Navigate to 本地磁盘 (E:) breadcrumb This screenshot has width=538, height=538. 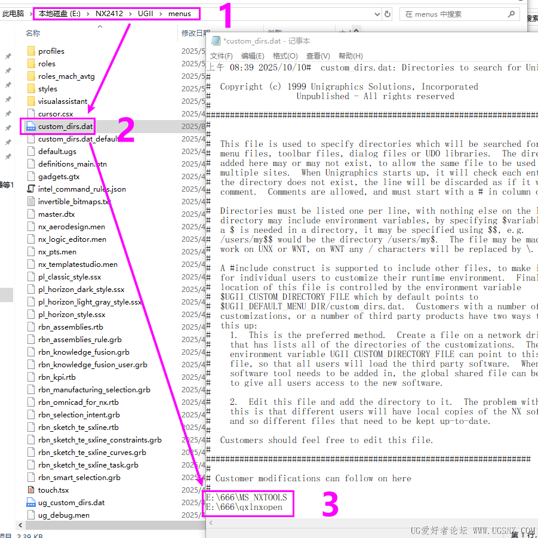[59, 14]
